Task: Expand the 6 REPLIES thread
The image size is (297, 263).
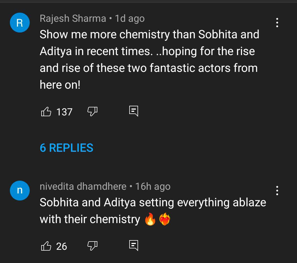Action: [67, 148]
